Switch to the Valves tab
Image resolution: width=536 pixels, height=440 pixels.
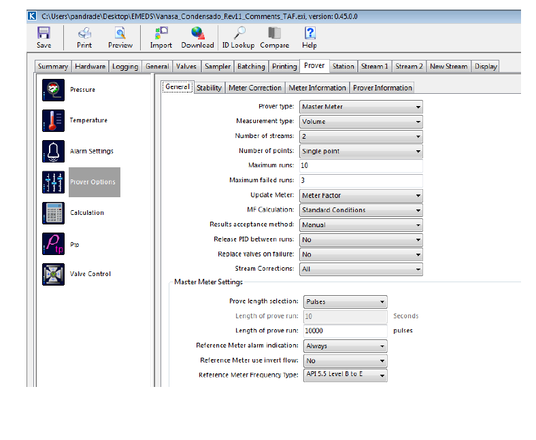186,67
